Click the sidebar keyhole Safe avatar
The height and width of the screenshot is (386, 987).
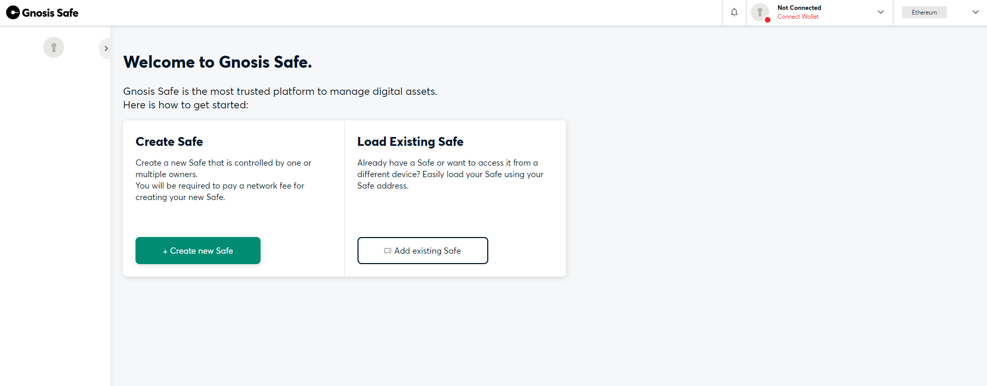click(x=54, y=47)
